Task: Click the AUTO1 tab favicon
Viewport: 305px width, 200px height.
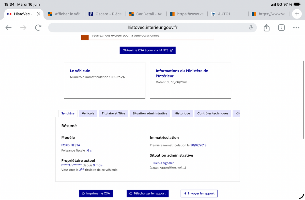Action: click(213, 14)
